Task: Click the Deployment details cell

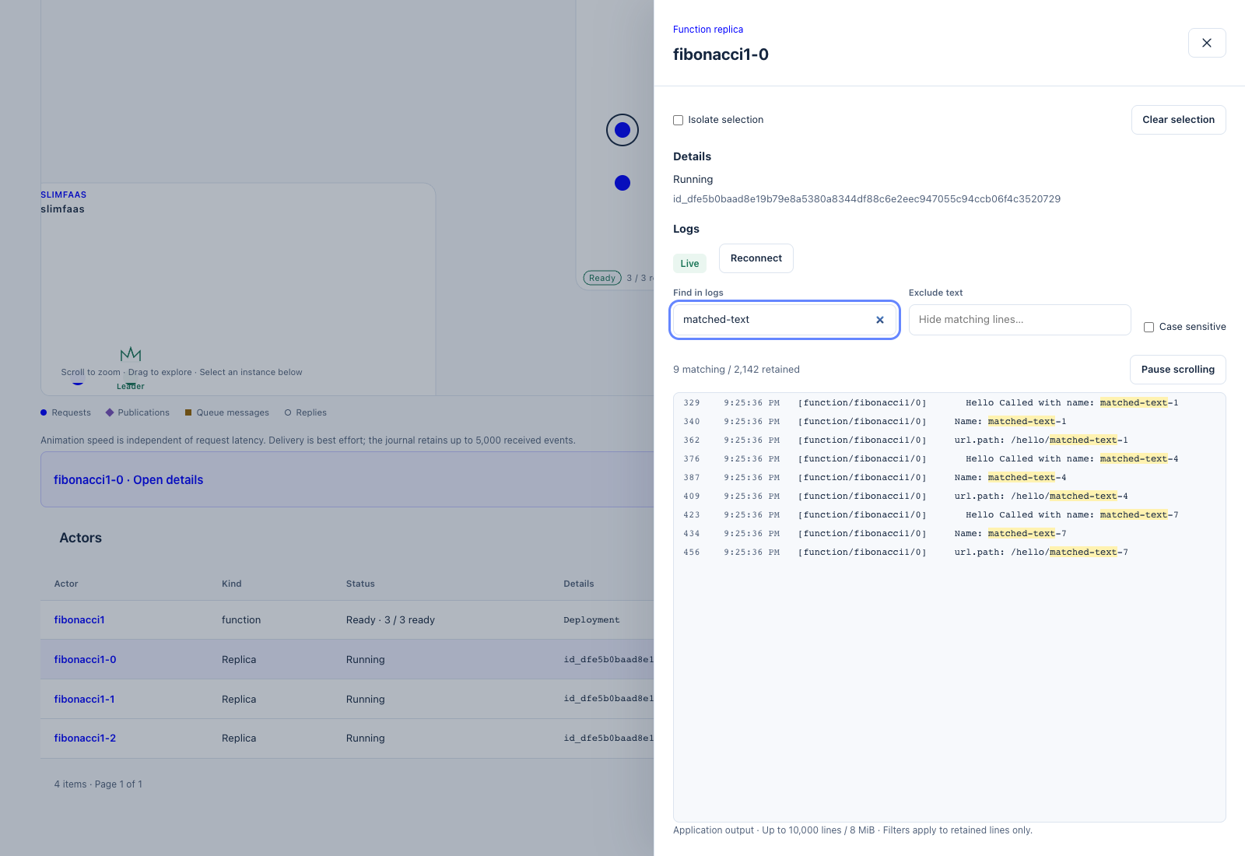Action: click(x=591, y=620)
